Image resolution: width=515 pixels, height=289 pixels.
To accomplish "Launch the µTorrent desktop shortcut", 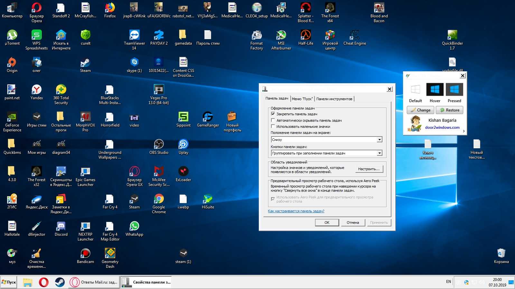I will [x=12, y=38].
